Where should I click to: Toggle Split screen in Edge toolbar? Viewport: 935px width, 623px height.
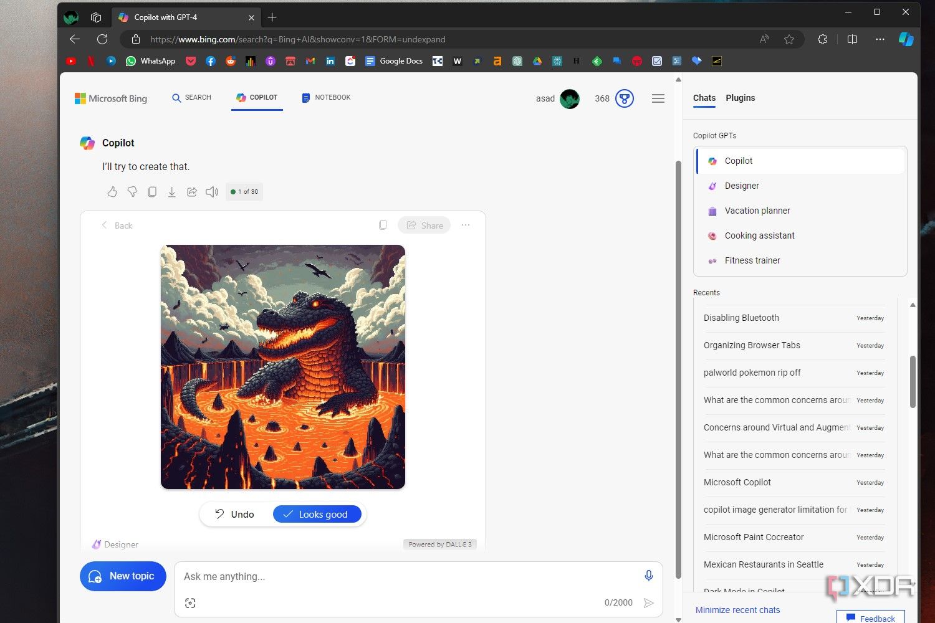tap(852, 39)
